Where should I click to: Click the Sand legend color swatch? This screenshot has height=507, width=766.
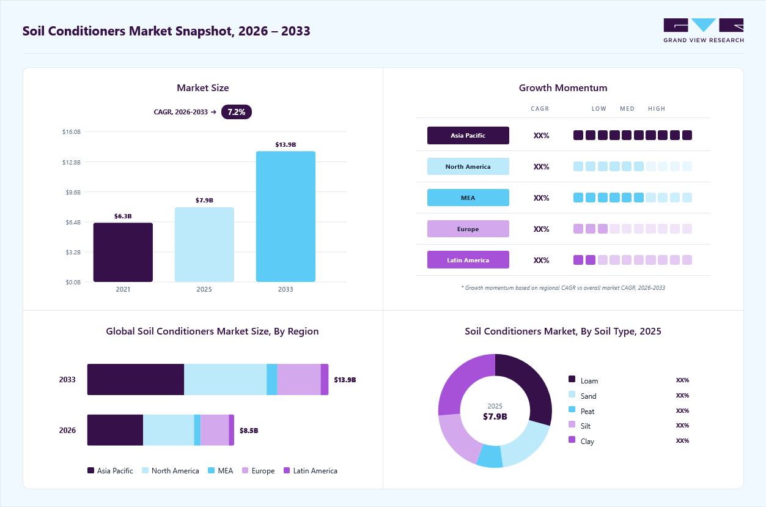point(572,394)
